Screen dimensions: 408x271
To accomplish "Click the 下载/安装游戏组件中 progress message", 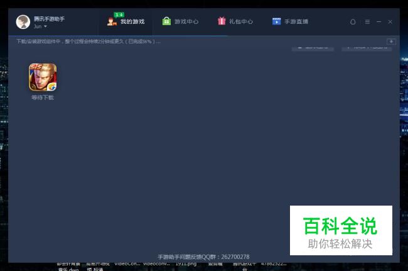I will (89, 41).
